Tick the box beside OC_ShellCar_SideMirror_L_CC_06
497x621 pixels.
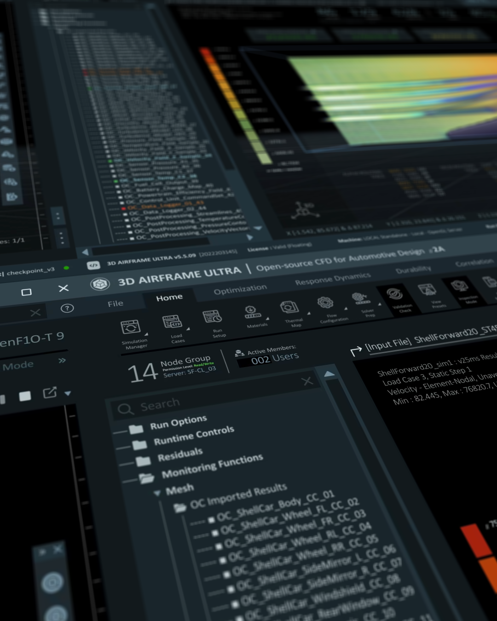[x=231, y=589]
